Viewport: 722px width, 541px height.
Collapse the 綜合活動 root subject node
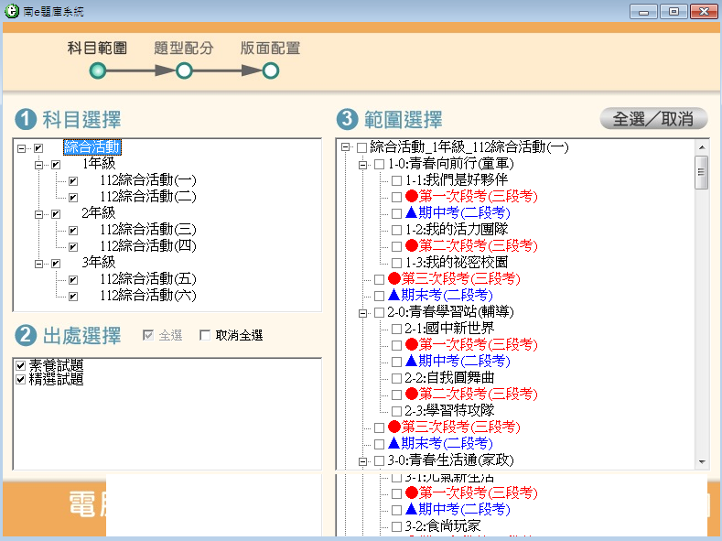(21, 148)
